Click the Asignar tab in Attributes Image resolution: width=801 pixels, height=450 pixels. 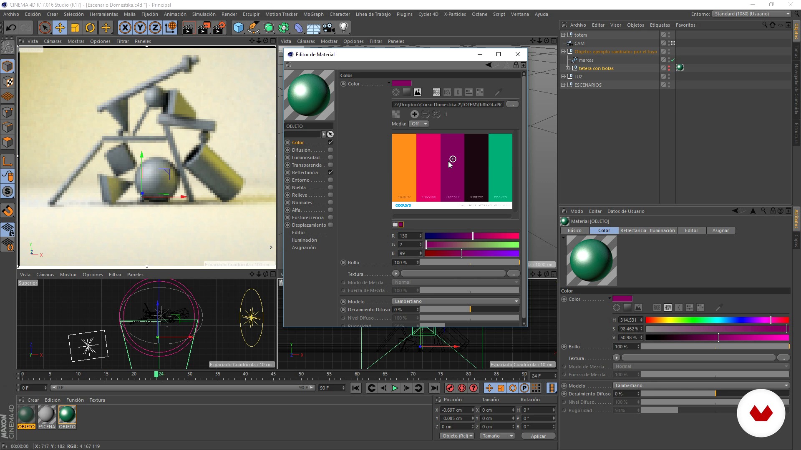[720, 230]
